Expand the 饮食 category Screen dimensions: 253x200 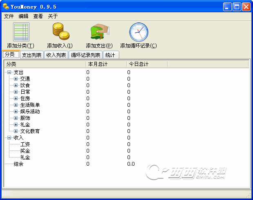16,85
